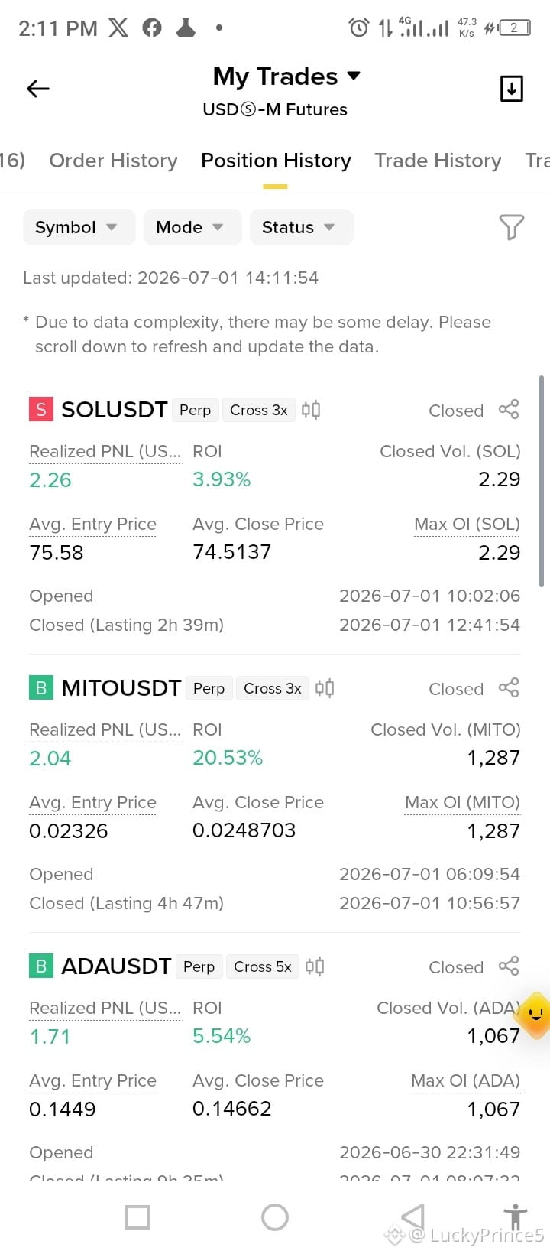Open SOLUSDT candlestick chart icon
This screenshot has width=550, height=1254.
tap(311, 410)
